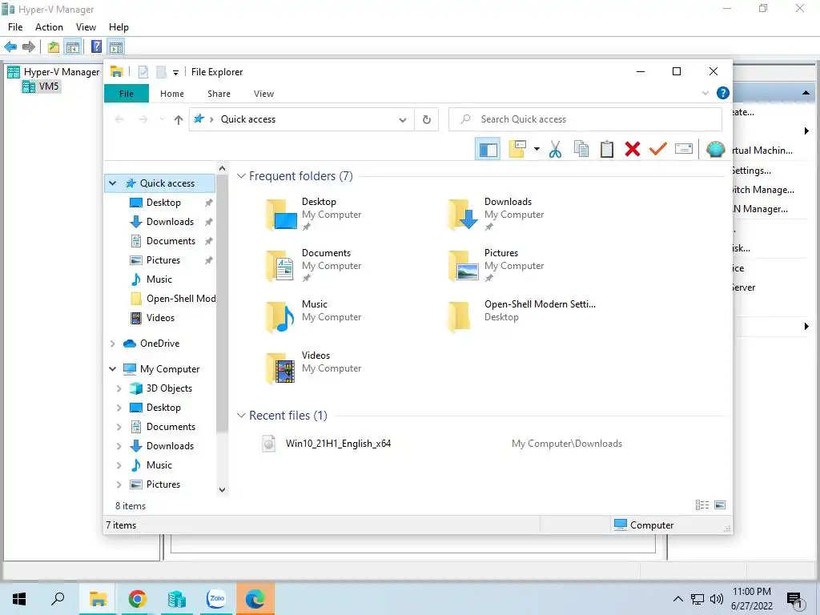The height and width of the screenshot is (615, 820).
Task: Switch to Large icons view in status bar
Action: click(720, 505)
